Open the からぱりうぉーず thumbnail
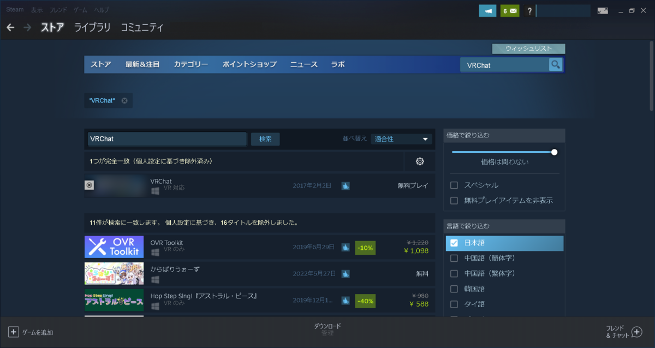Screen dimensions: 655x348 tap(114, 273)
